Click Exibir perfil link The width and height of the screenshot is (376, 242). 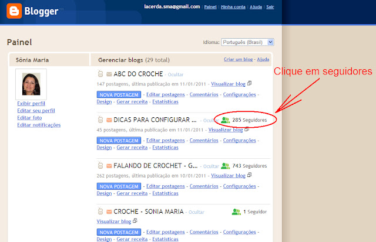31,104
